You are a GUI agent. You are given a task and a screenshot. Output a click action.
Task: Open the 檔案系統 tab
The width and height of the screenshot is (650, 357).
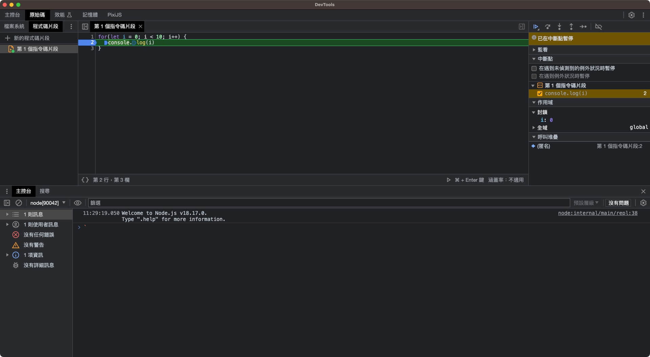[14, 26]
